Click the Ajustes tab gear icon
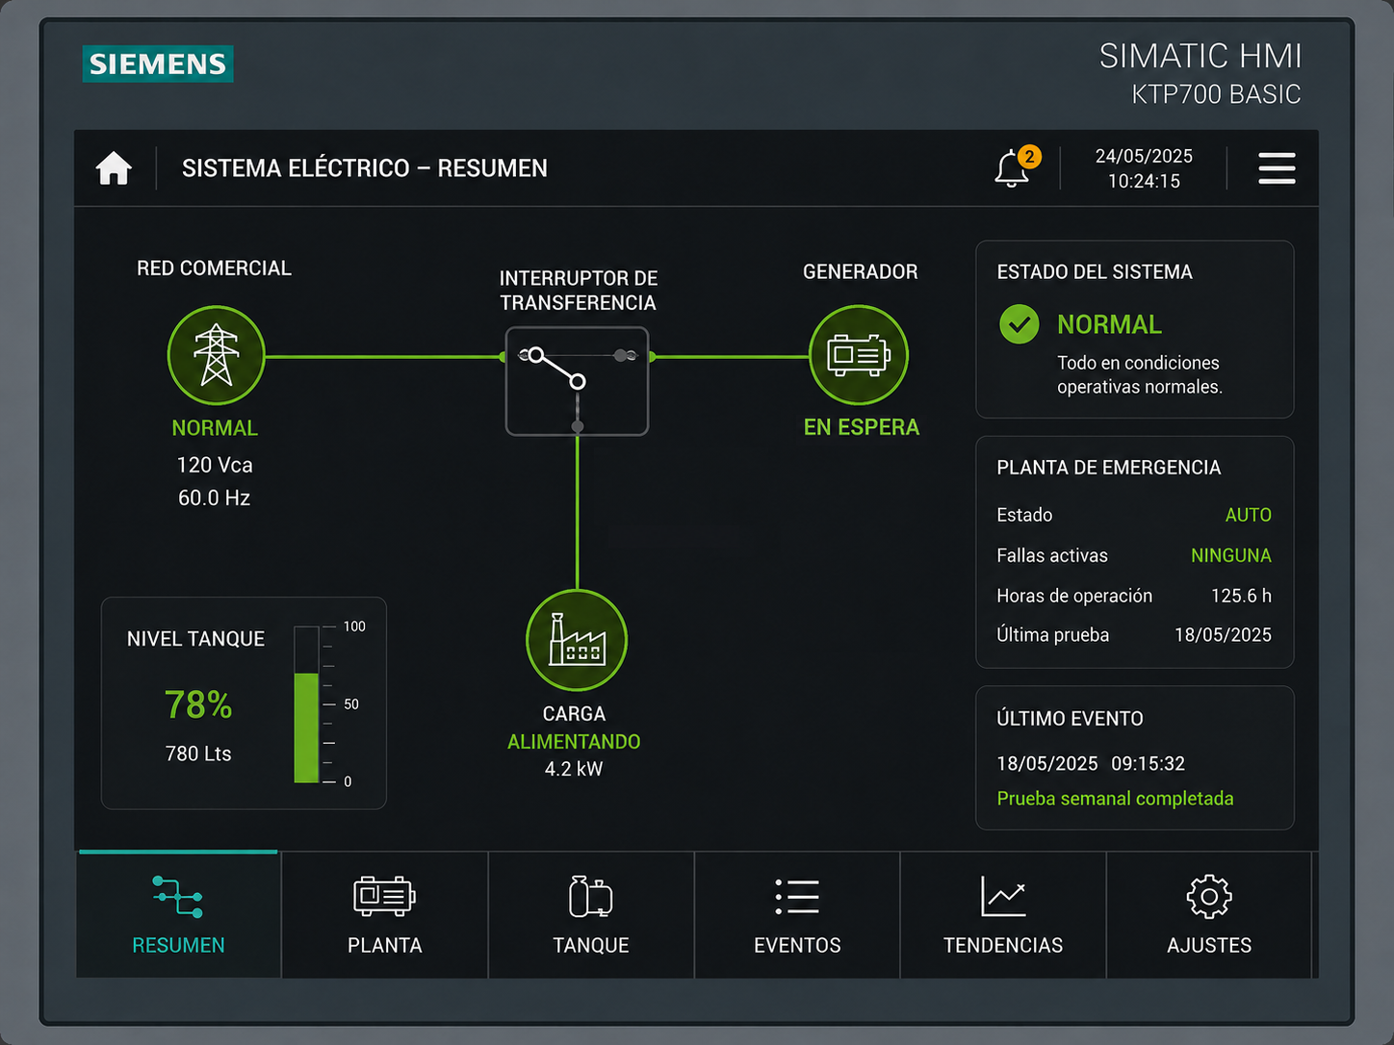This screenshot has width=1394, height=1045. pyautogui.click(x=1209, y=897)
